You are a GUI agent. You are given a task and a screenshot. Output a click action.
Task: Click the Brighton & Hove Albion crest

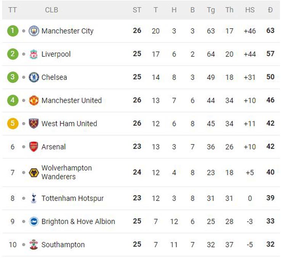[34, 221]
